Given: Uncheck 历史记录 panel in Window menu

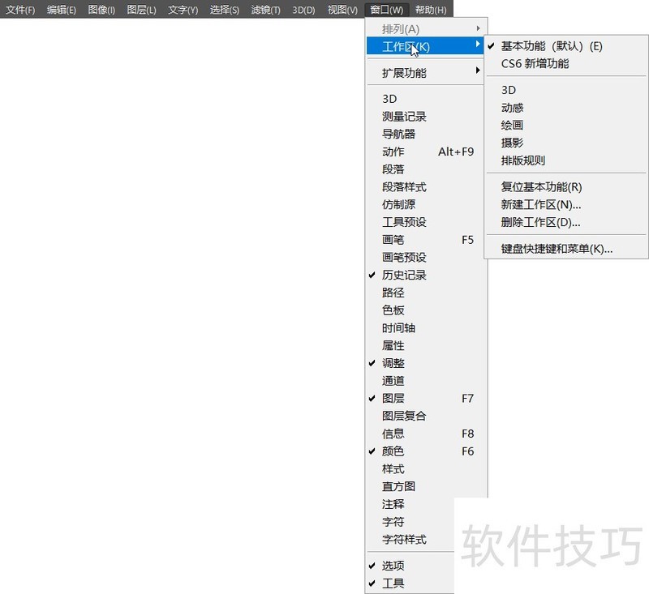Looking at the screenshot, I should click(x=404, y=275).
